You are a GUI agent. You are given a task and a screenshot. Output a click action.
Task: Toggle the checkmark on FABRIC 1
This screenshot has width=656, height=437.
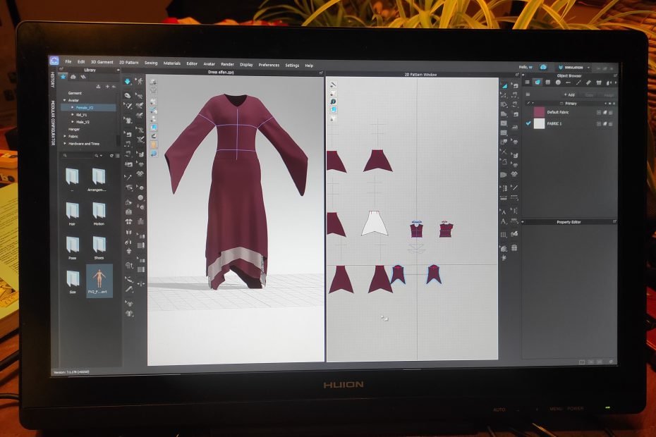click(x=528, y=123)
